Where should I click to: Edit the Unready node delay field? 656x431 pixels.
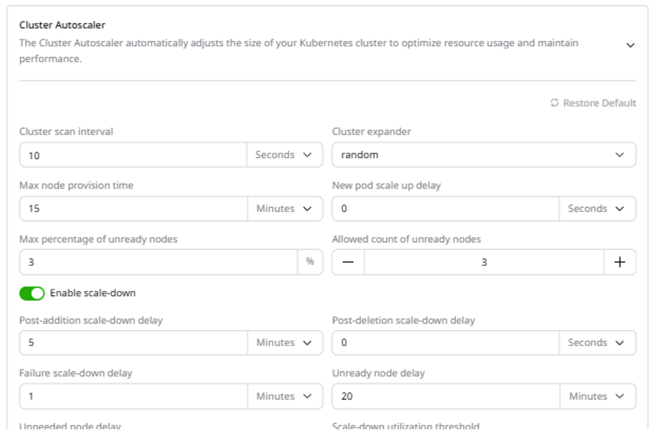[x=446, y=396]
